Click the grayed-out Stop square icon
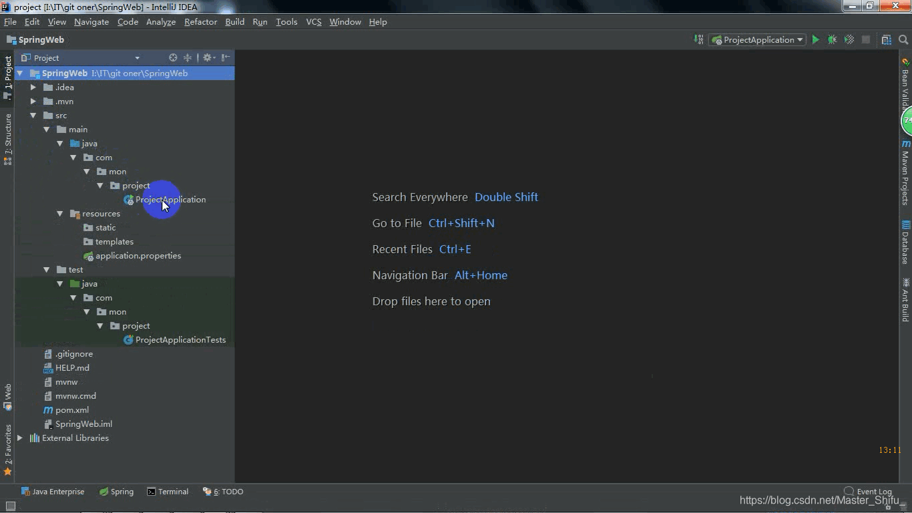 (x=866, y=40)
